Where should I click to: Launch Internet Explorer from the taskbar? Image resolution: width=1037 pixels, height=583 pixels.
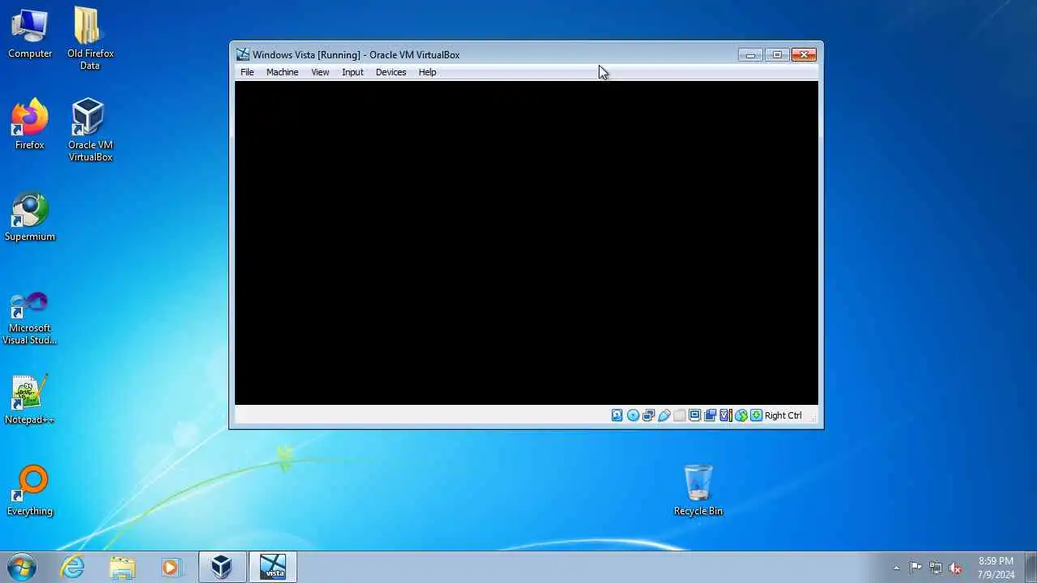point(72,567)
